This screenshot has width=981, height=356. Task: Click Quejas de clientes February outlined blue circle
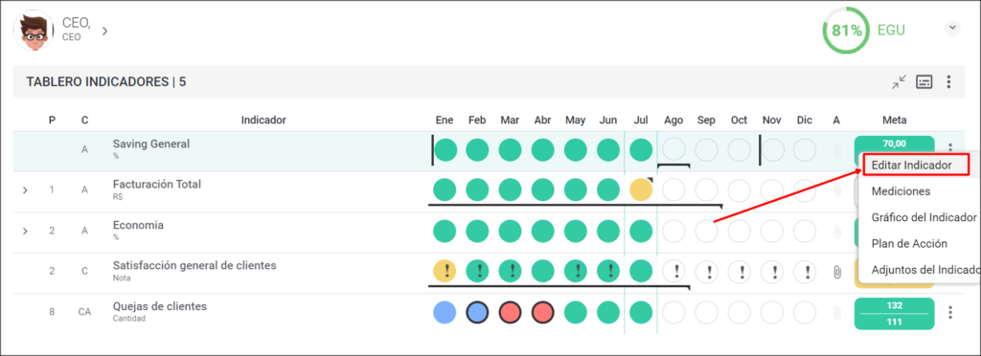(x=477, y=312)
